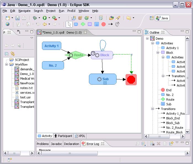The width and height of the screenshot is (193, 164).
Task: Click the Java perspective button
Action: [x=162, y=18]
